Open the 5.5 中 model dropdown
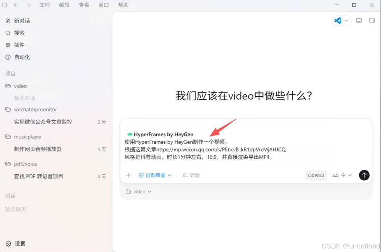Image resolution: width=381 pixels, height=252 pixels. (x=342, y=175)
